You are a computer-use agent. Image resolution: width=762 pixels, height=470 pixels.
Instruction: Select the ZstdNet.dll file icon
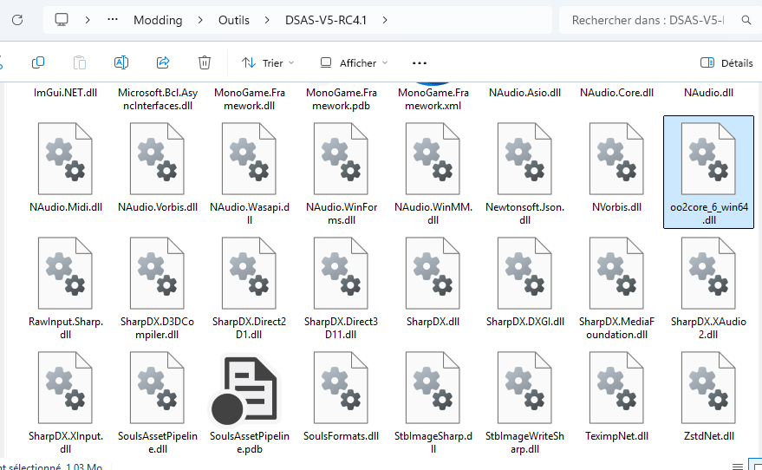pyautogui.click(x=708, y=388)
